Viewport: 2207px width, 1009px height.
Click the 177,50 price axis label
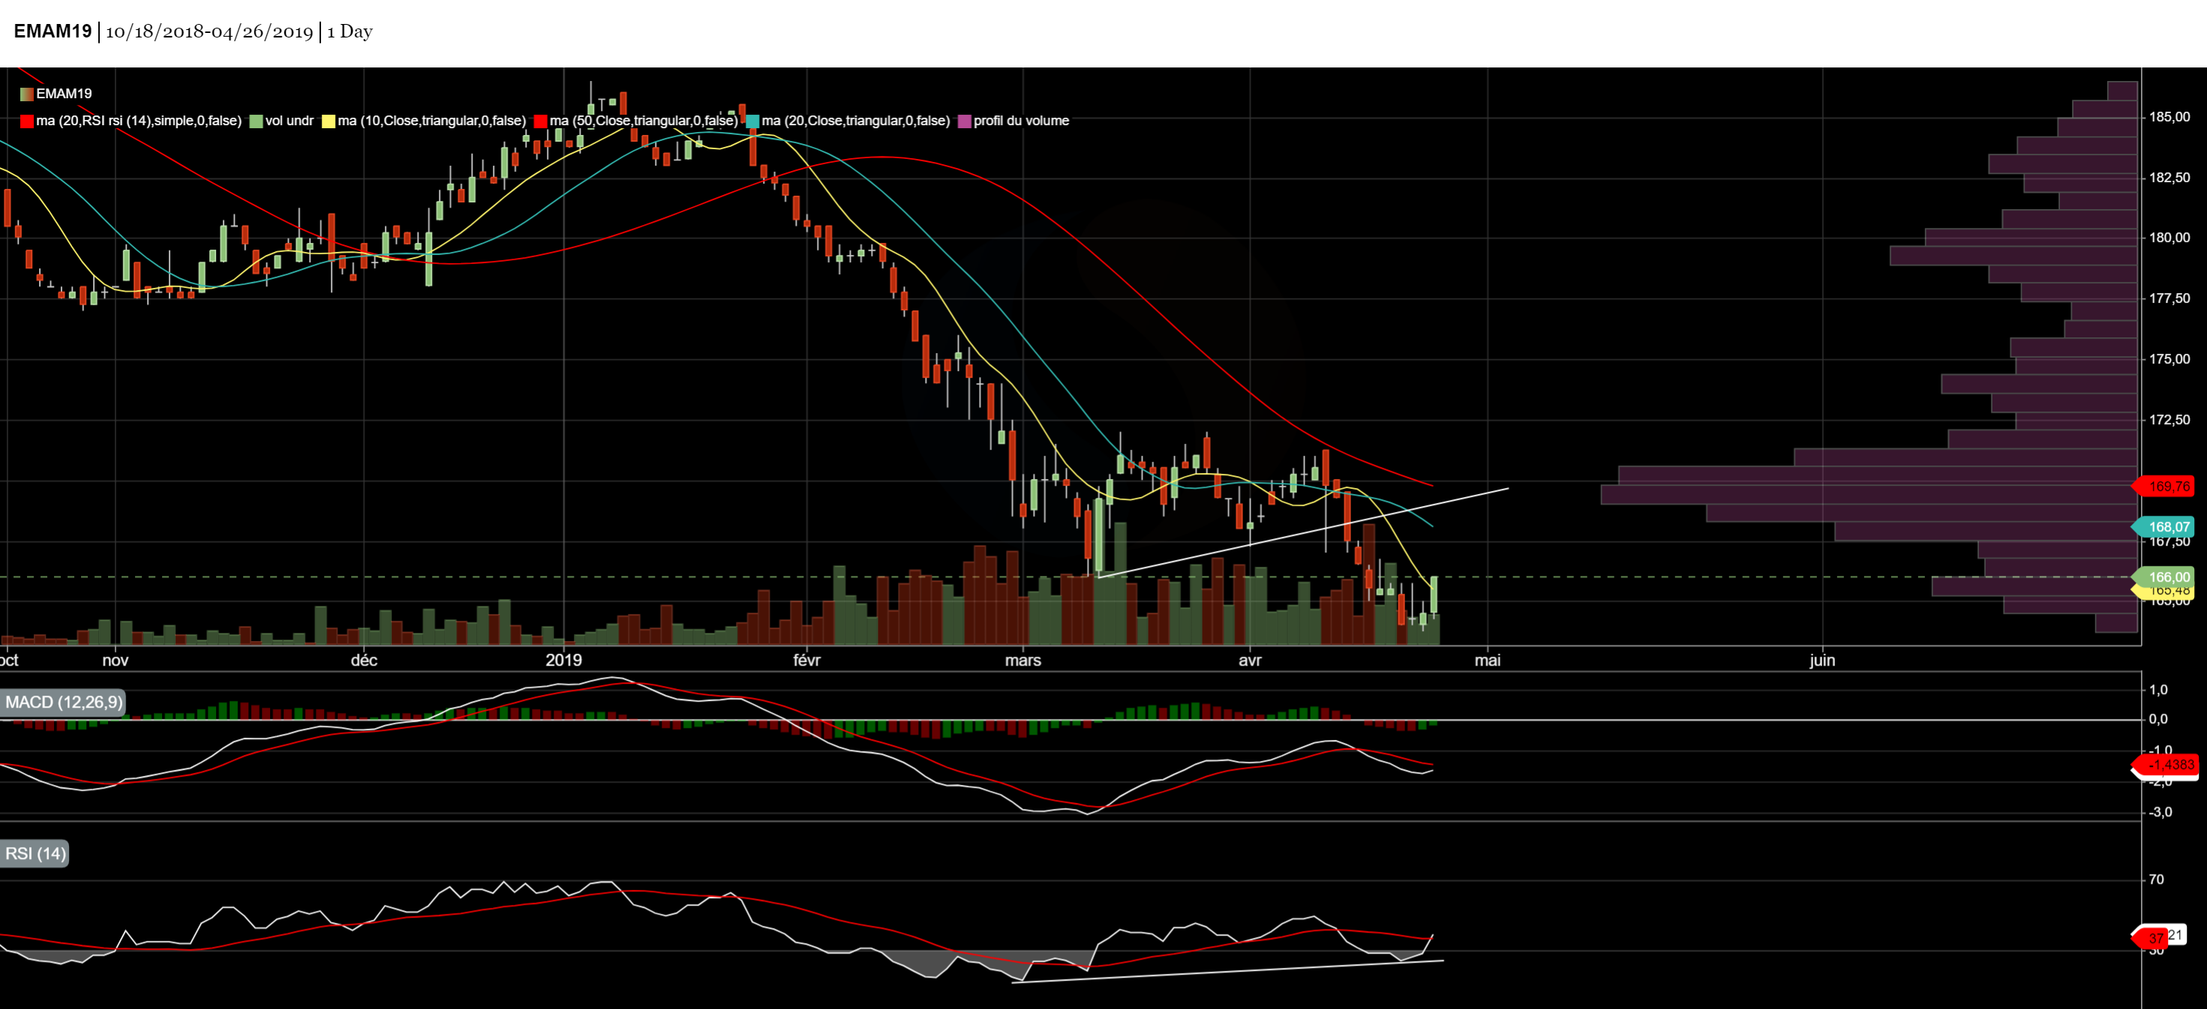pos(2169,298)
